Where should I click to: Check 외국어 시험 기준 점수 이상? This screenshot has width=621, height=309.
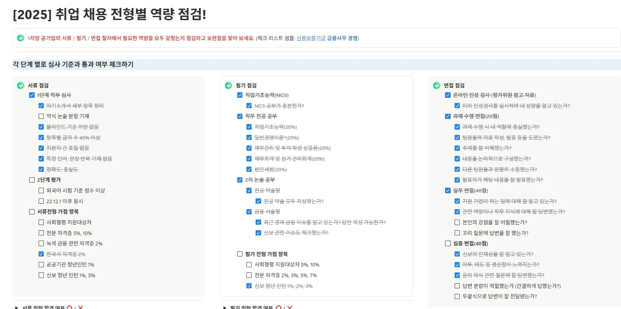(x=41, y=190)
